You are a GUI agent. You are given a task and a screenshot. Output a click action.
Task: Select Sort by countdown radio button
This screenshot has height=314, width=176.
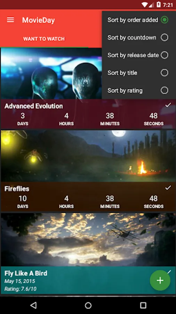(x=165, y=37)
